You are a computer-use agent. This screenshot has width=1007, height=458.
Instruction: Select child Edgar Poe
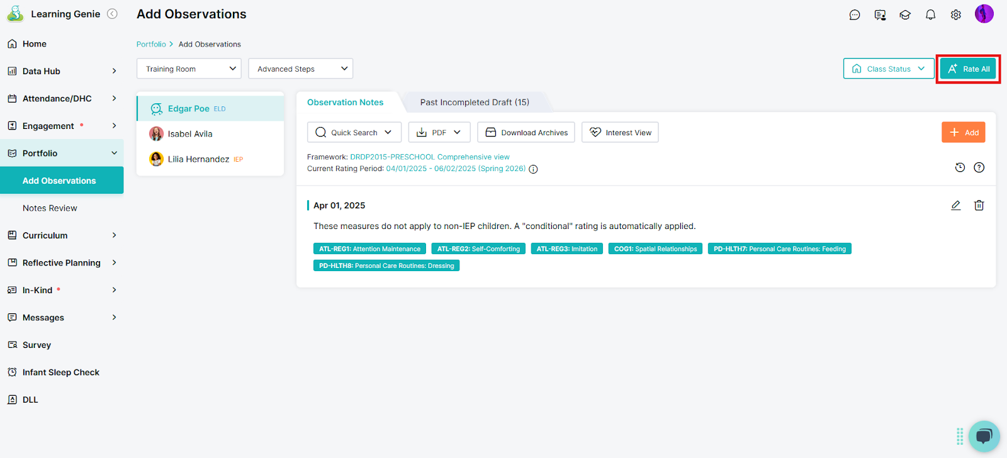pos(210,108)
